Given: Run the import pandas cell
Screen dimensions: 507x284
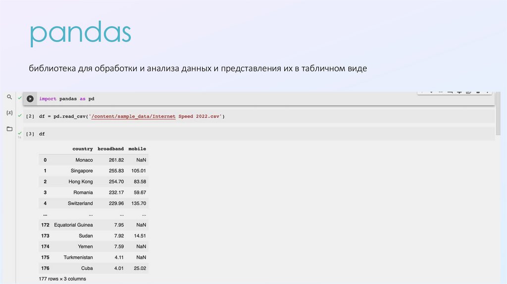Looking at the screenshot, I should click(30, 99).
